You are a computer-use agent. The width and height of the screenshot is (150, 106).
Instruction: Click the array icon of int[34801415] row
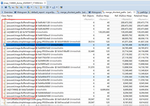(x=5, y=32)
